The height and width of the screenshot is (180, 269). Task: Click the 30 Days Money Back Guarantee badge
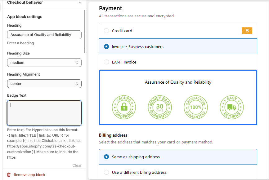coord(160,107)
